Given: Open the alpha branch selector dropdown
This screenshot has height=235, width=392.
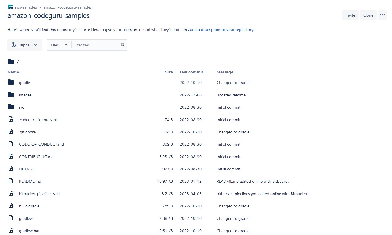Looking at the screenshot, I should click(x=25, y=45).
